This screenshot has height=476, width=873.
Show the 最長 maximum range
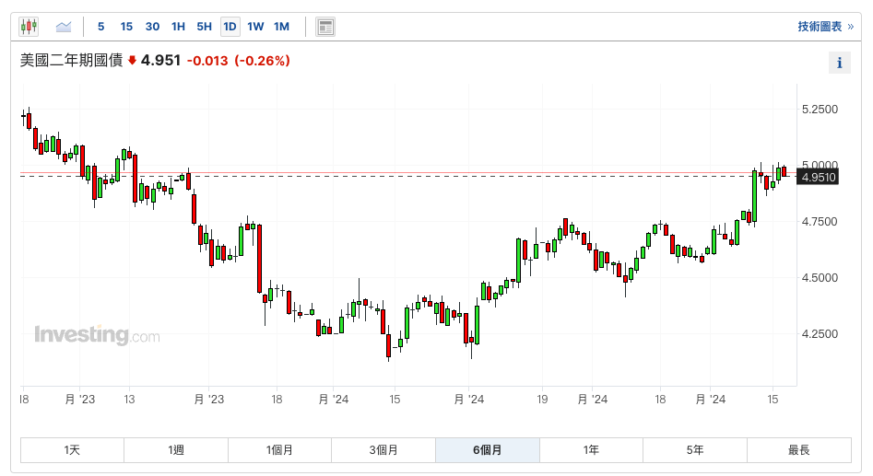pos(798,450)
